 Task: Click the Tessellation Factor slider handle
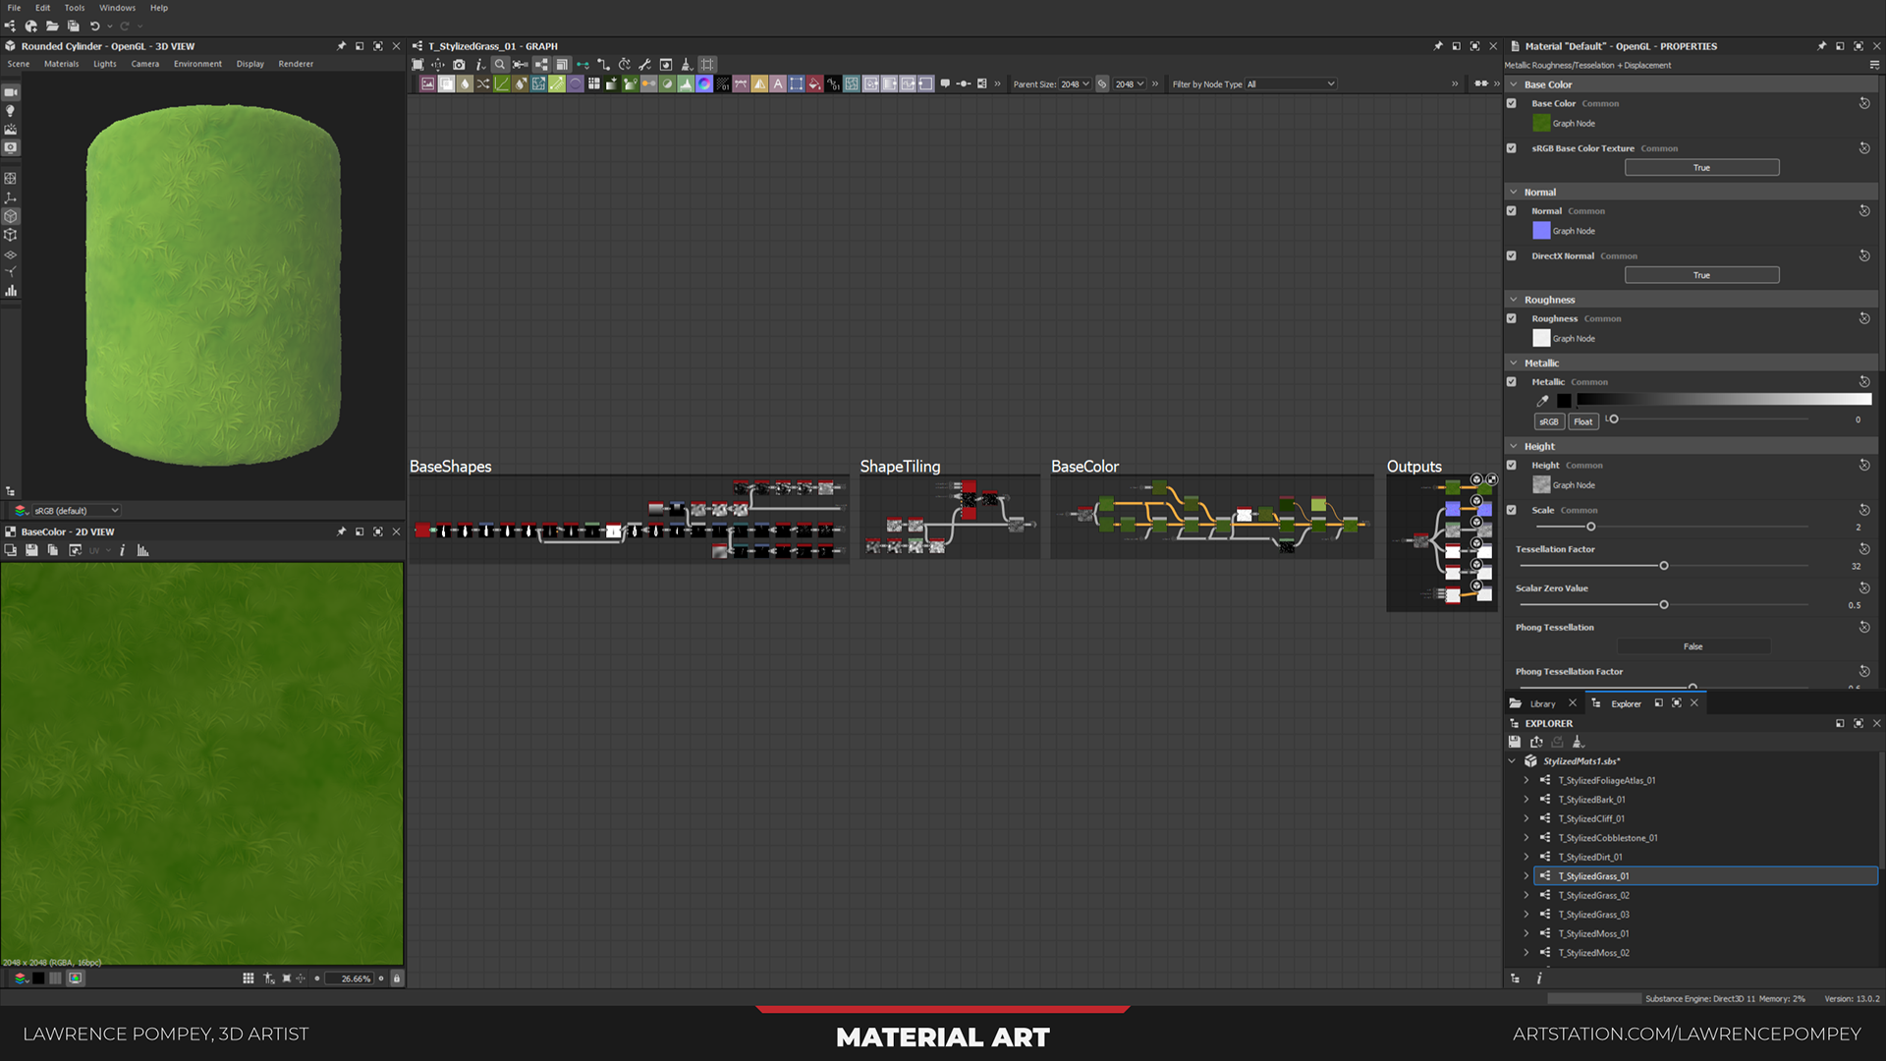[x=1664, y=567]
